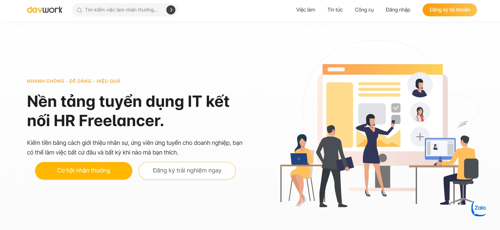Click the checked checkbox in the illustration
Screen dimensions: 500x230
click(x=396, y=108)
